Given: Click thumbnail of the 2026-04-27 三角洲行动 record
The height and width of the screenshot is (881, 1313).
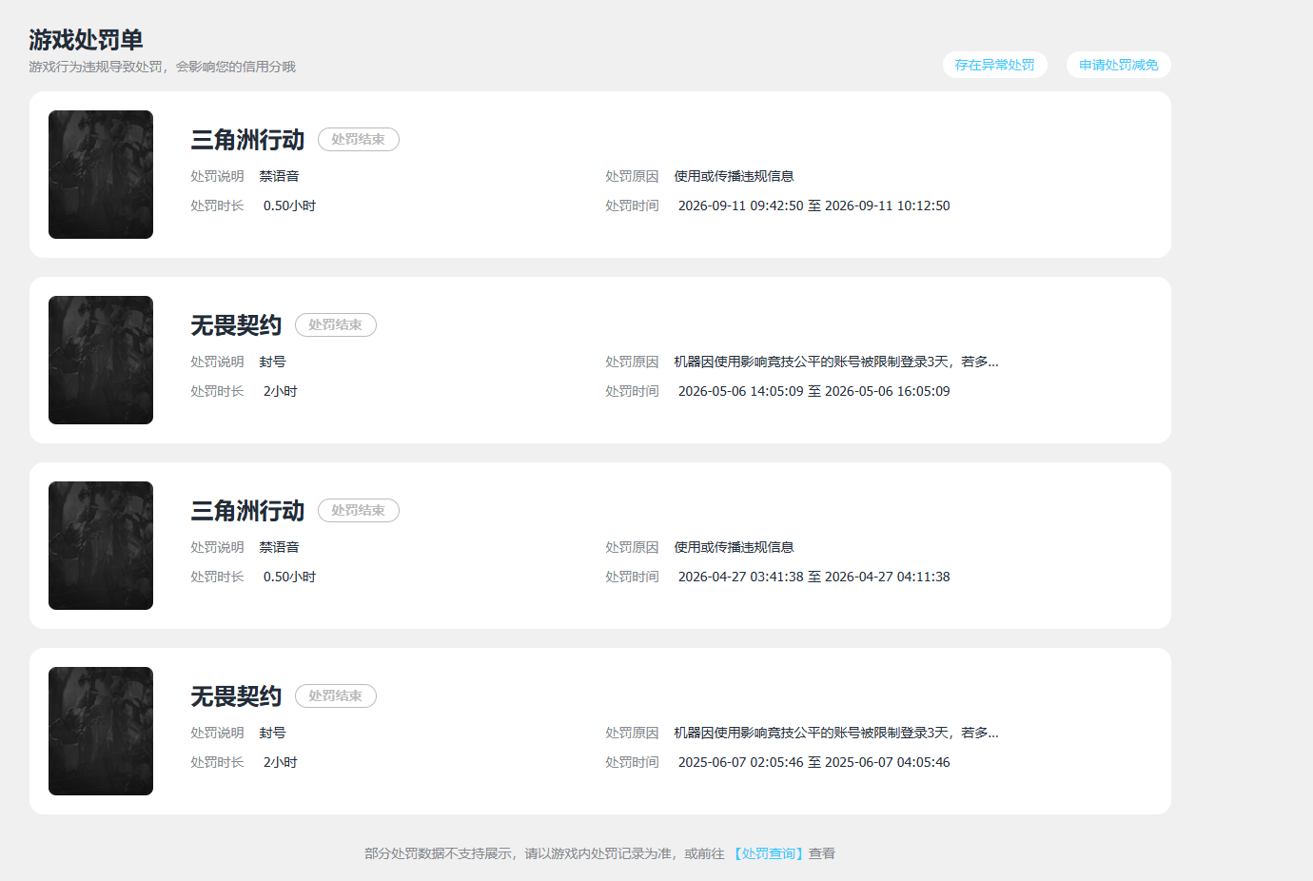Looking at the screenshot, I should point(101,545).
